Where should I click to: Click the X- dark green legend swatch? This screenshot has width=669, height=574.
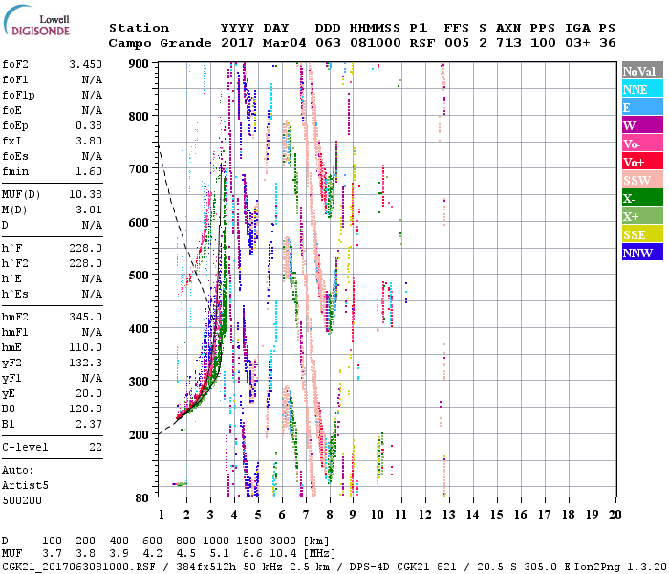(x=642, y=198)
